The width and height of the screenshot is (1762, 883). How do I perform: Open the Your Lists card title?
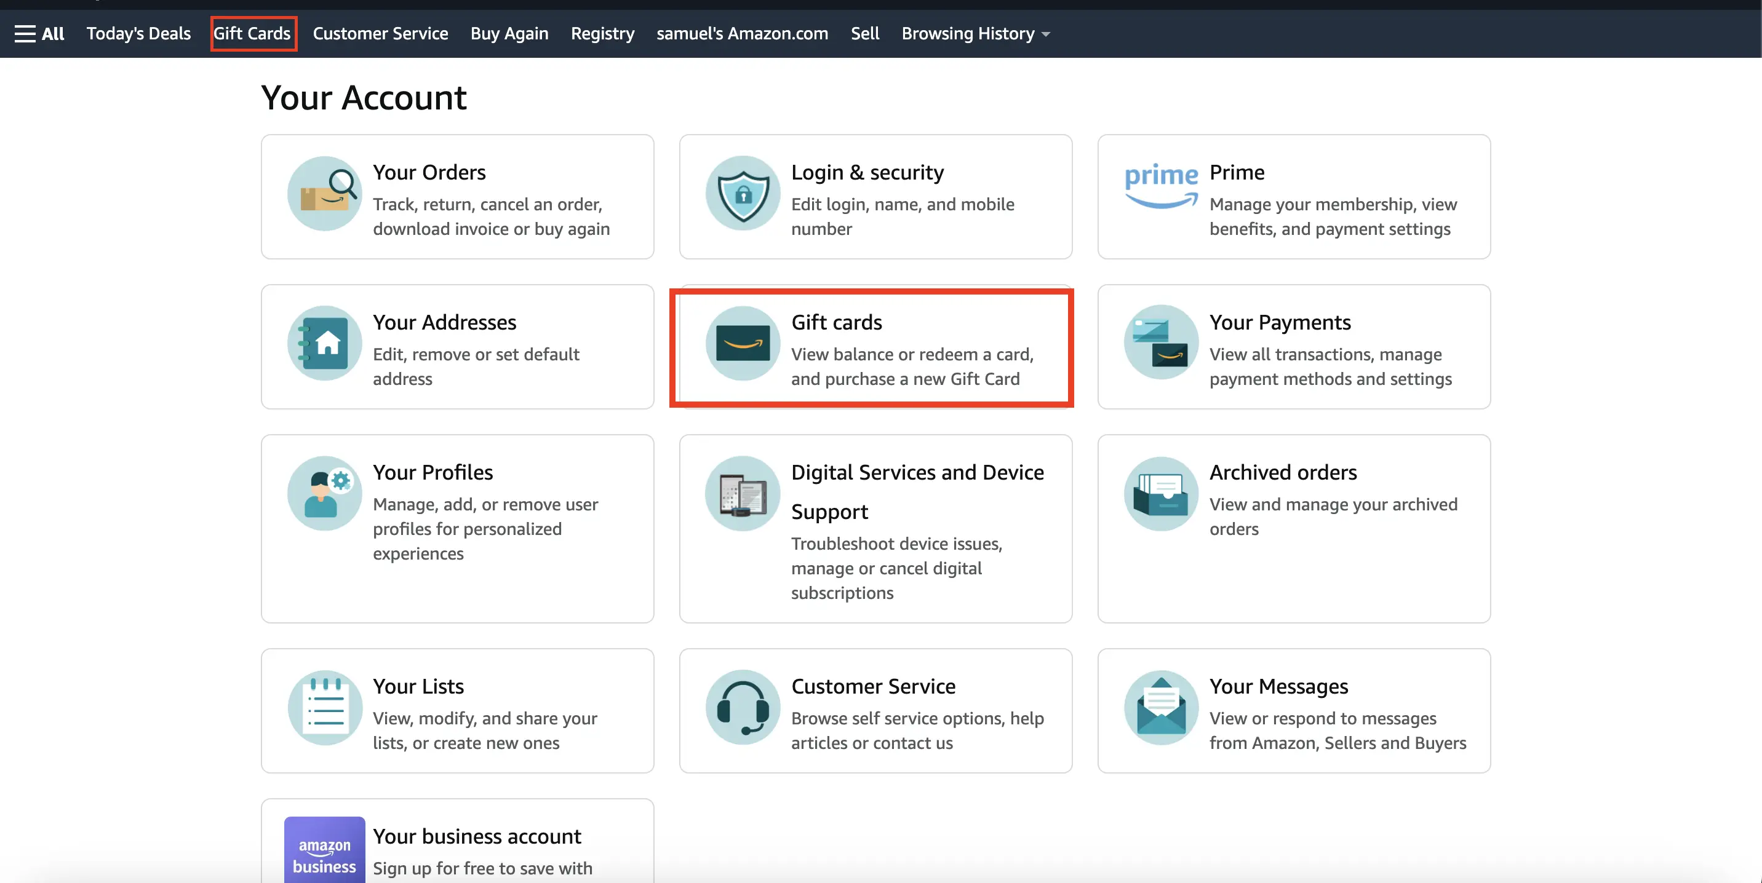click(418, 686)
